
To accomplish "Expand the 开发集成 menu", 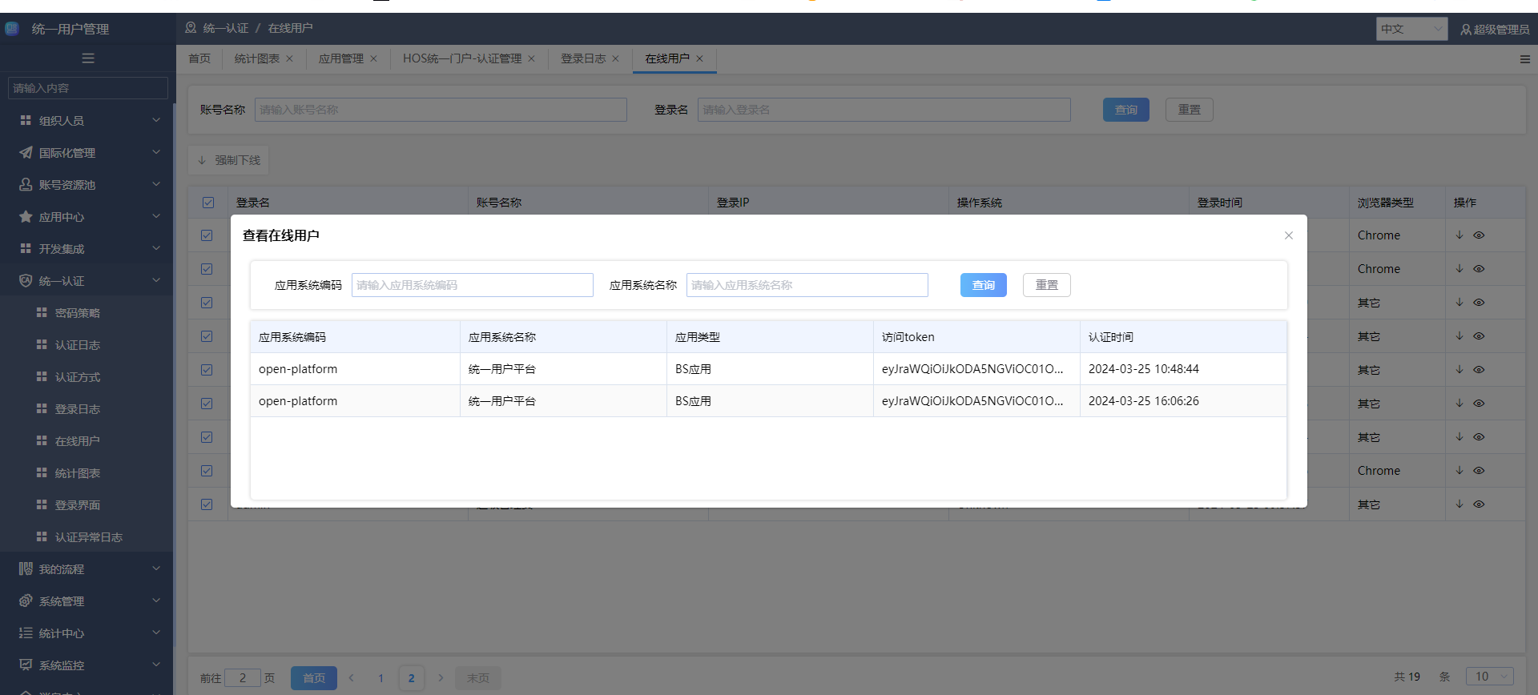I will pyautogui.click(x=156, y=248).
